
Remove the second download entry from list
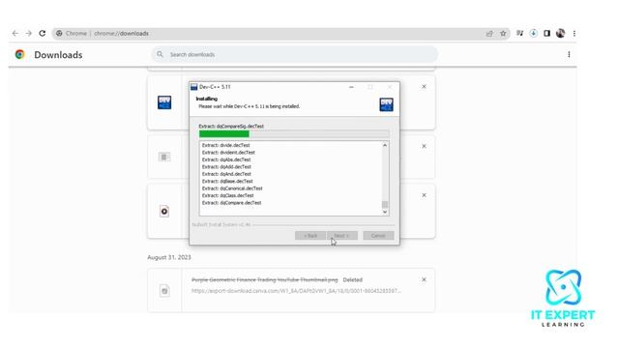click(x=424, y=146)
